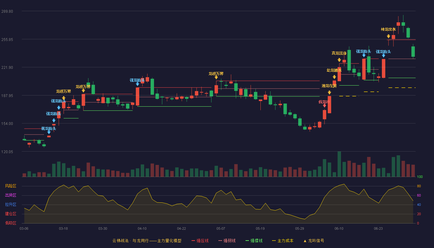Click the 神龙出水 yellow arrow marker

click(x=388, y=37)
